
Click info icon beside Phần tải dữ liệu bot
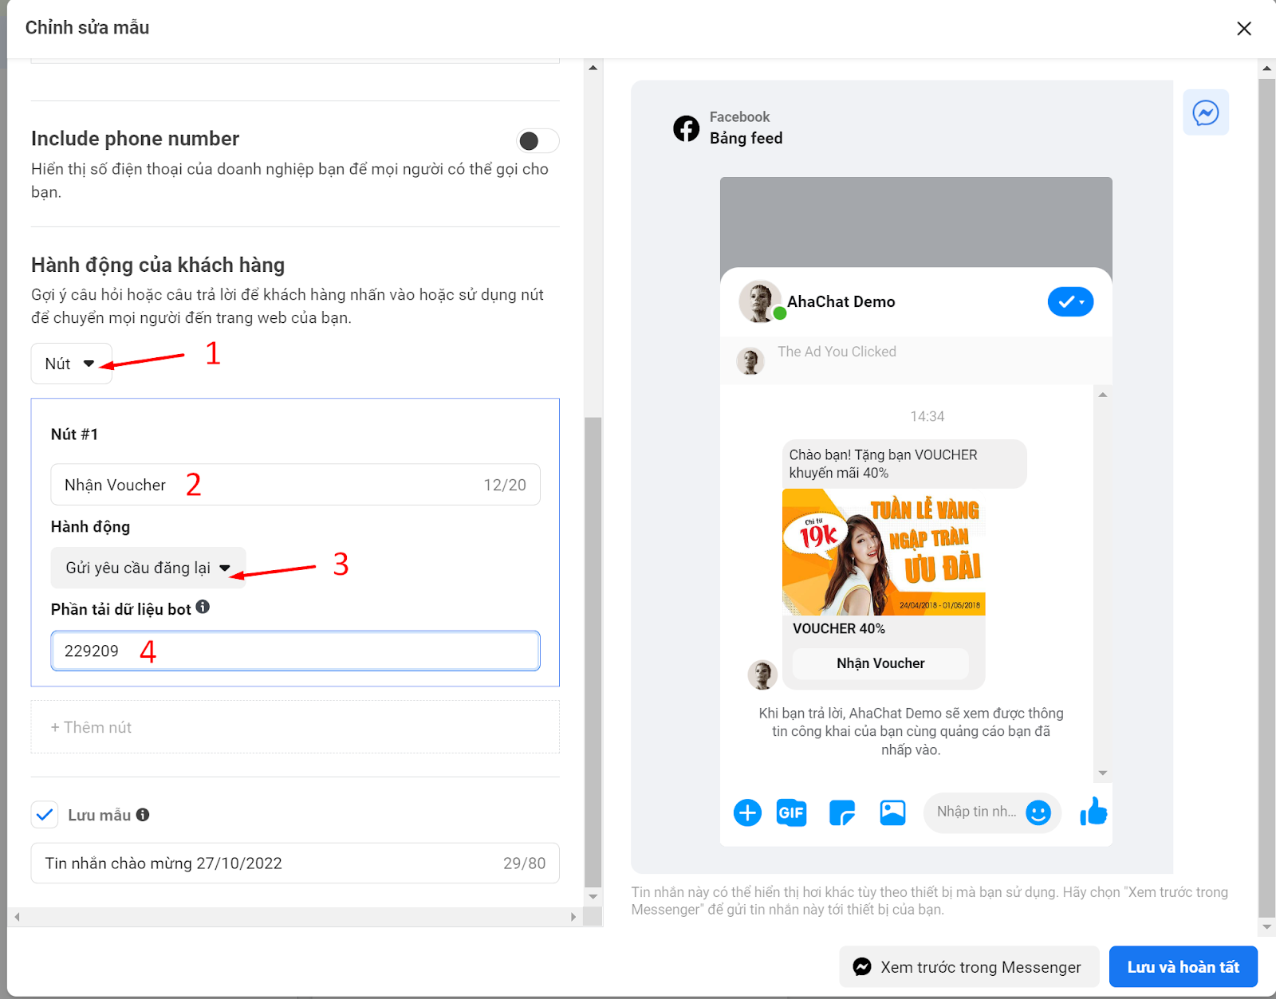coord(203,607)
